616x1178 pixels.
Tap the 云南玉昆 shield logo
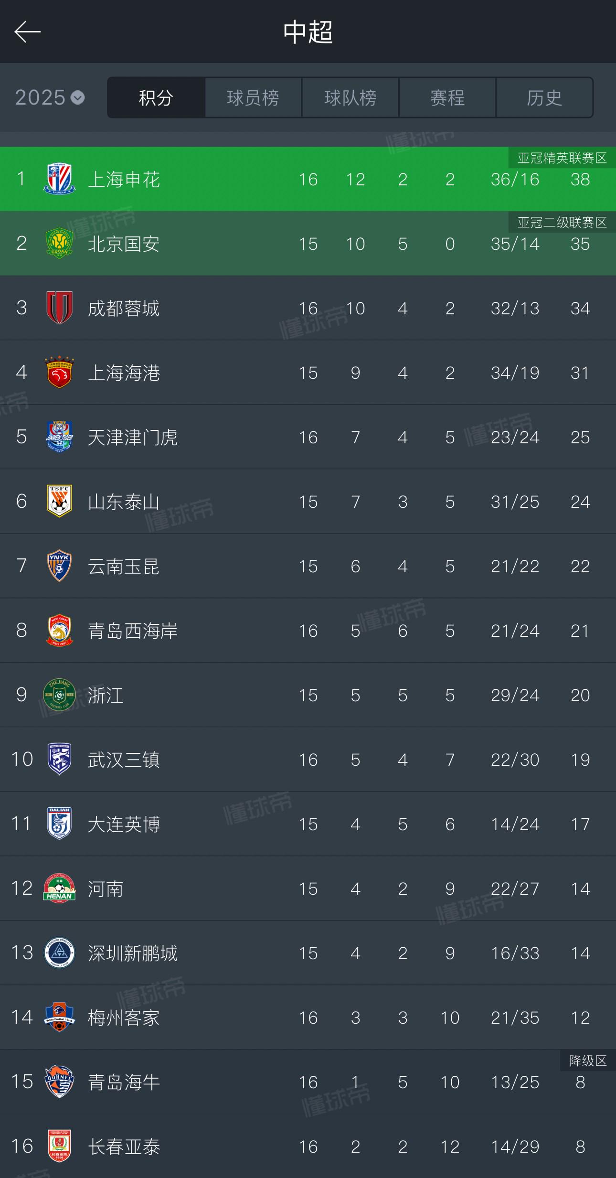pos(59,566)
